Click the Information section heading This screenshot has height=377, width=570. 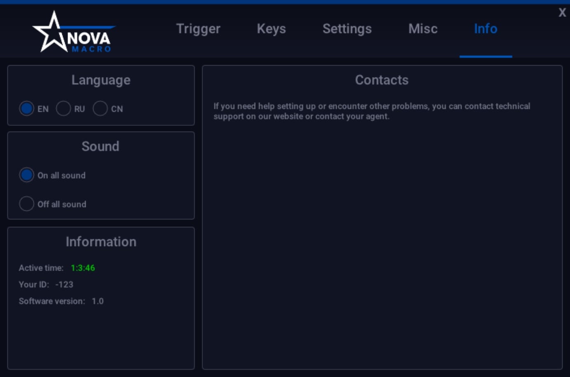click(x=101, y=242)
